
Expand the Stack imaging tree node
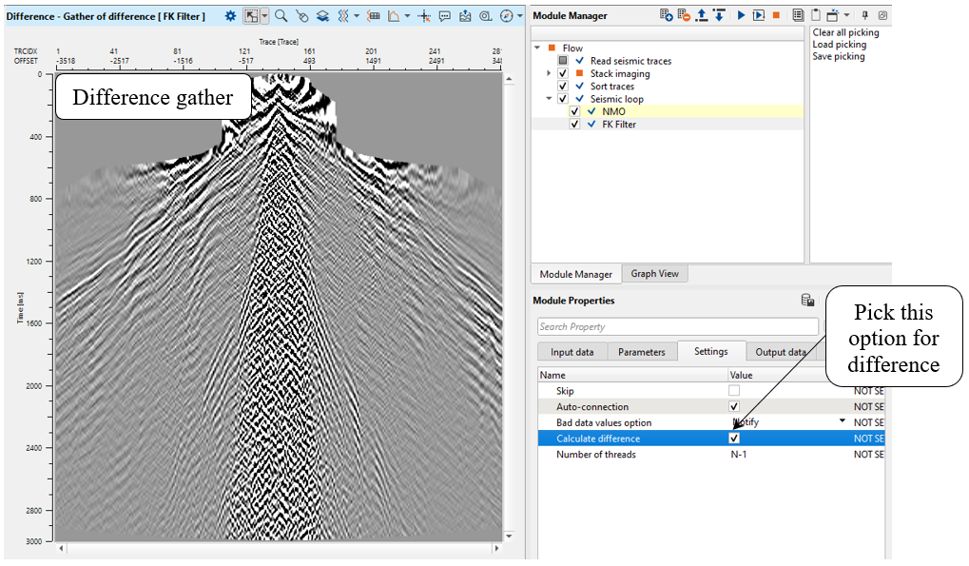549,73
